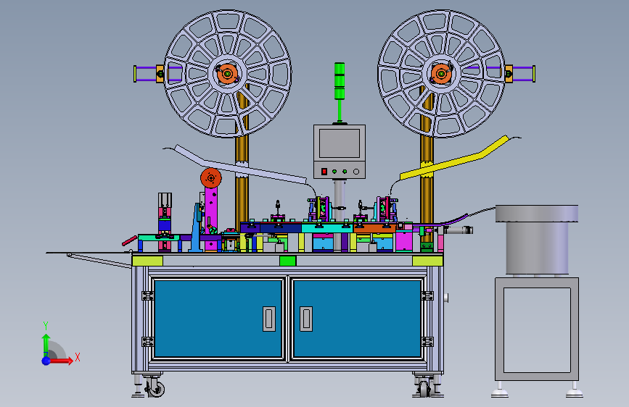
Task: Select the cyan plate on the work table
Action: (327, 228)
